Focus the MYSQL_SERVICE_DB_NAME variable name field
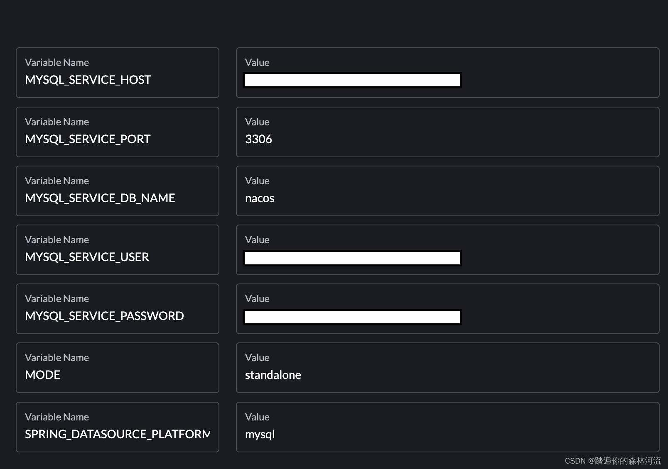Screen dimensions: 668x469 point(118,191)
